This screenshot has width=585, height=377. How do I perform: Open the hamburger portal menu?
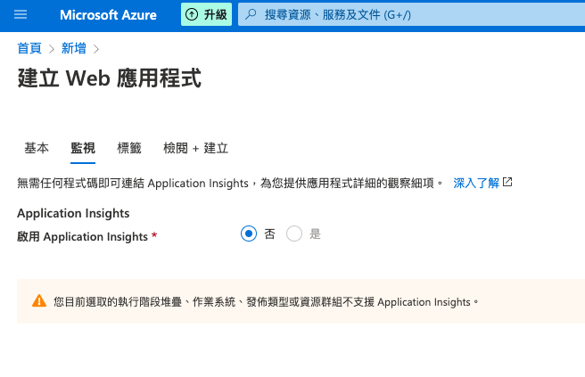click(21, 14)
